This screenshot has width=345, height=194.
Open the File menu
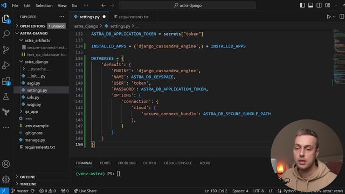[15, 5]
